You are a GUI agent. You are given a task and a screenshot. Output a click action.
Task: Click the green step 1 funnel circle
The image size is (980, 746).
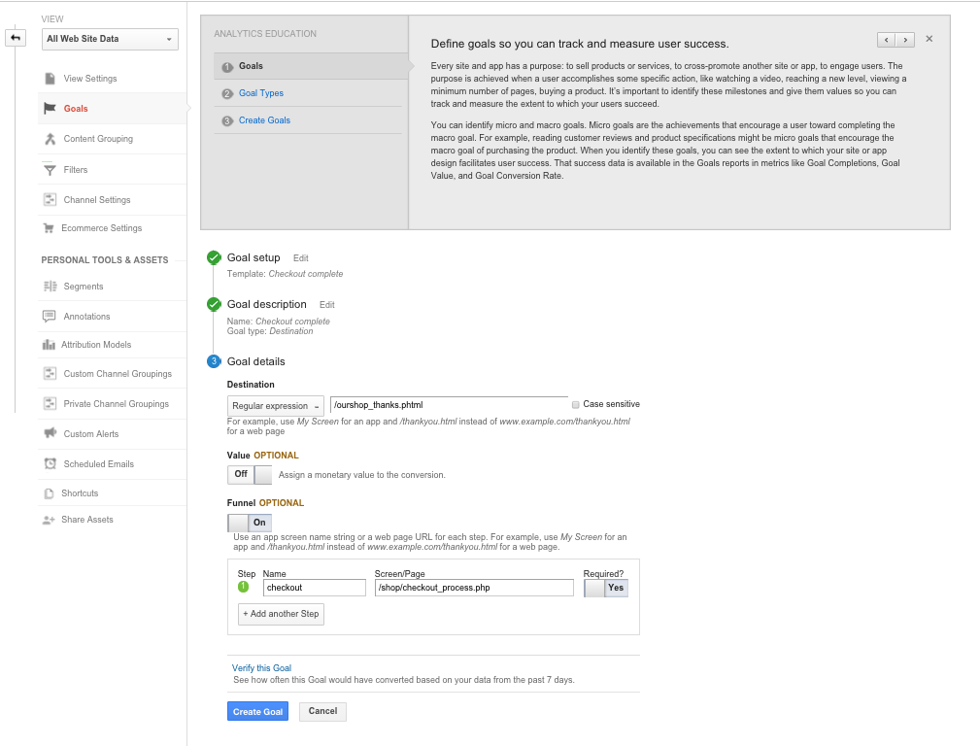point(243,587)
